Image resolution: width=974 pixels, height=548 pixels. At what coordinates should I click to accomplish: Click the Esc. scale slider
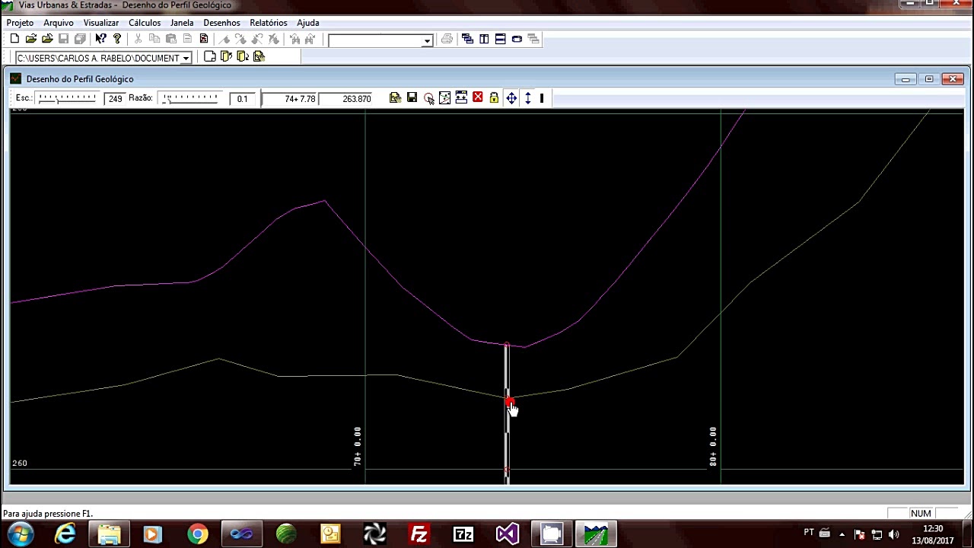pos(67,98)
